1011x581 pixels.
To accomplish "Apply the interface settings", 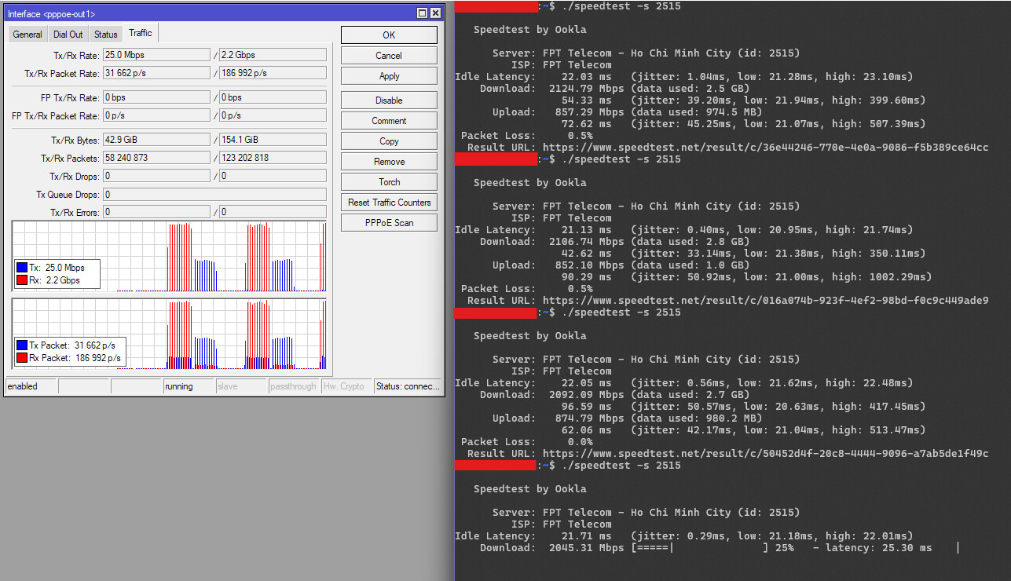I will 389,76.
